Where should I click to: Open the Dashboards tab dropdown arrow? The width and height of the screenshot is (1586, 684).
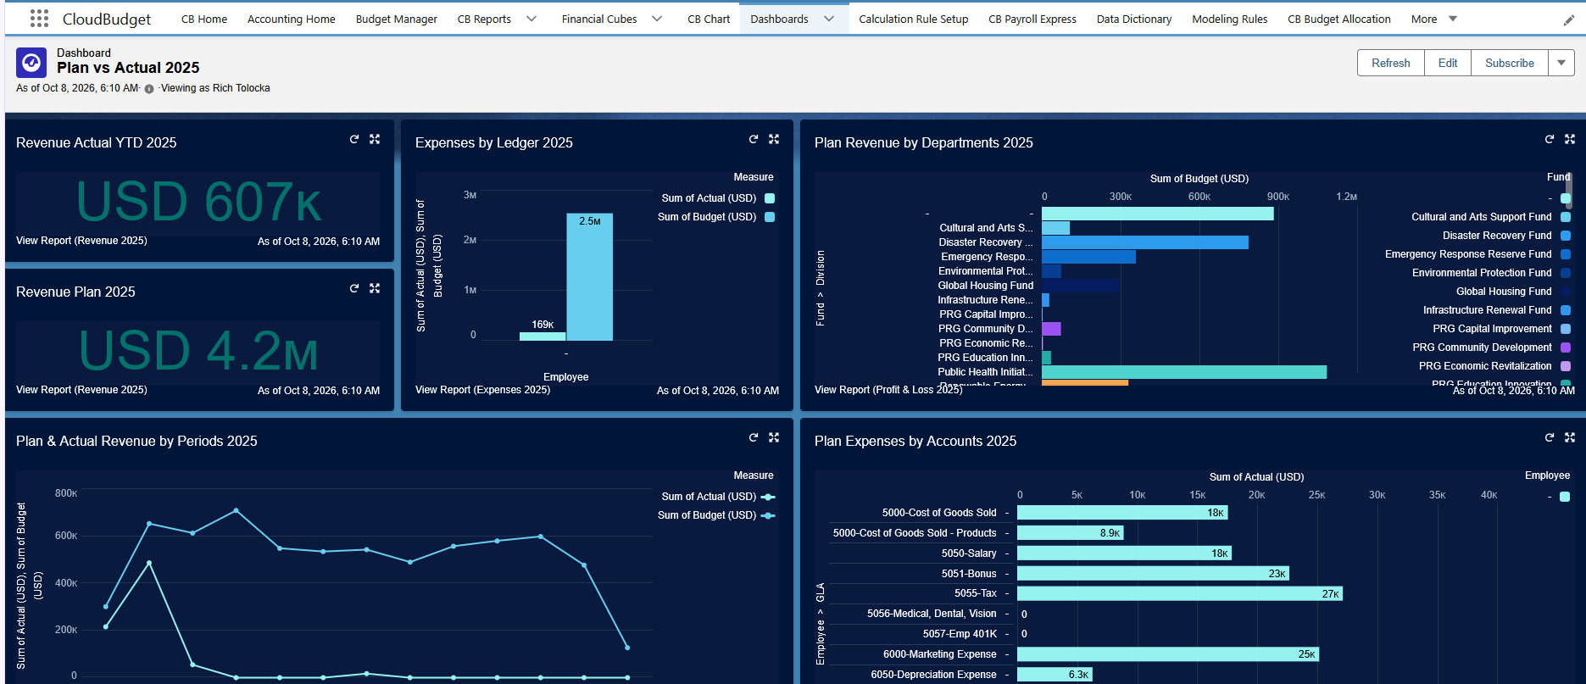tap(829, 19)
